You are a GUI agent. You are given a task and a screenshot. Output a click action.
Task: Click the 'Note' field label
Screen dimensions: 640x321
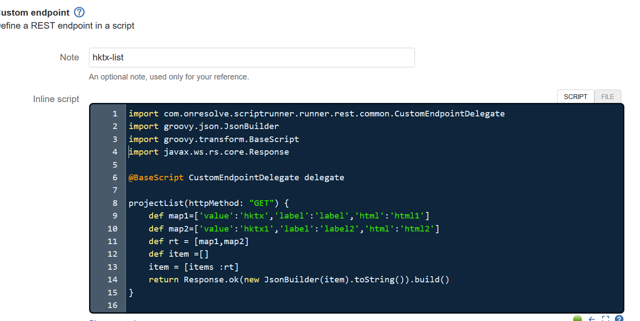tap(70, 57)
